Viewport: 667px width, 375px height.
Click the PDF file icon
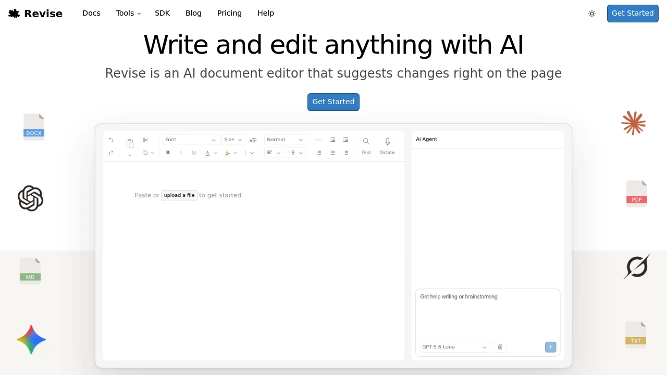pyautogui.click(x=637, y=194)
